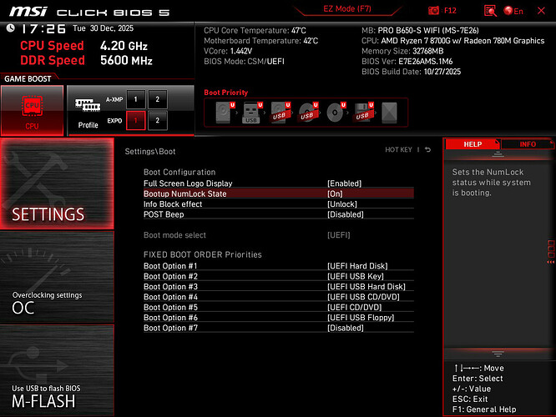This screenshot has width=556, height=417.
Task: Toggle EXPO profile 1
Action: click(x=135, y=120)
